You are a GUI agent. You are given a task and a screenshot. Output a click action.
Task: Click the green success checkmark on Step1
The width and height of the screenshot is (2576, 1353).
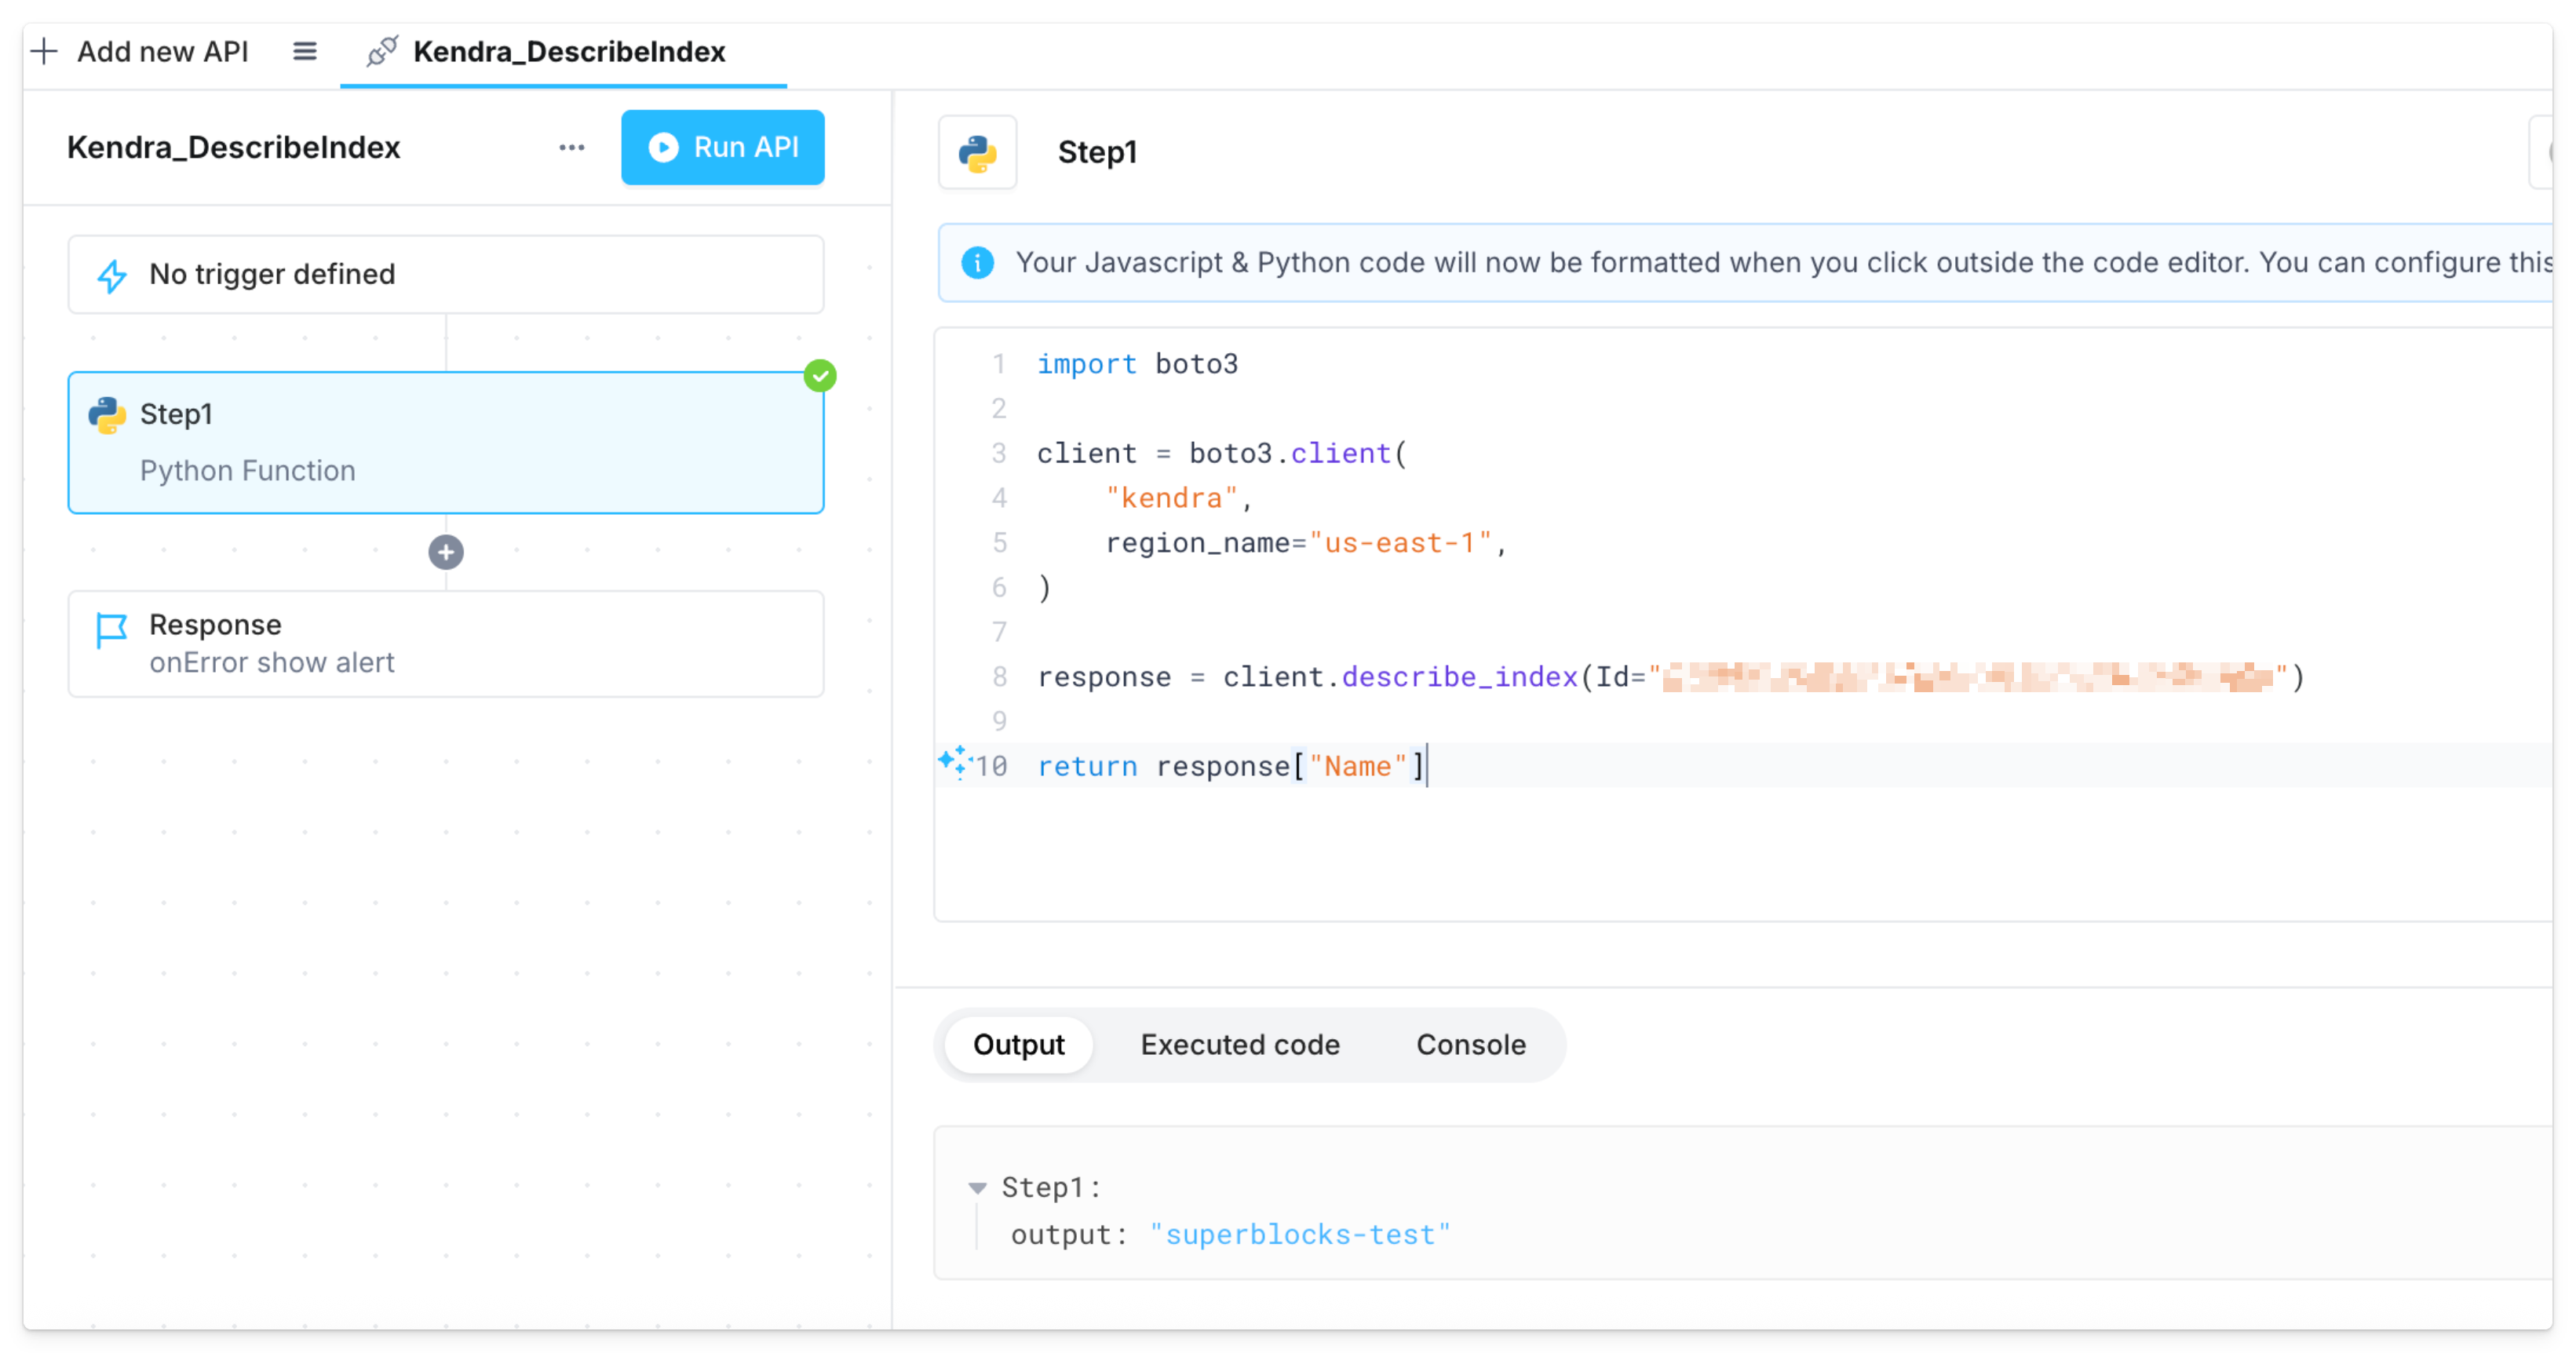(820, 375)
